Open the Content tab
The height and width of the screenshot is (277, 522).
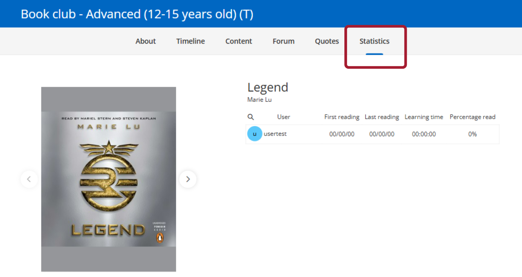pyautogui.click(x=239, y=41)
